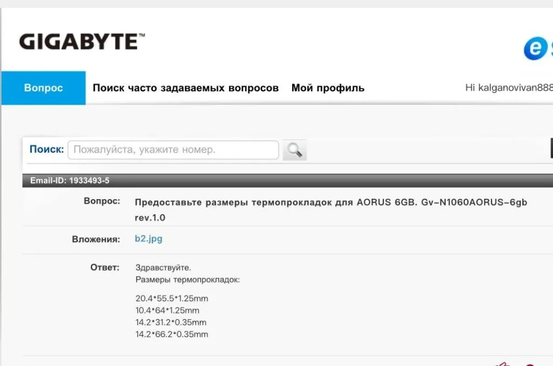Click the Поиск: label
Screen dimensions: 553x366
point(46,149)
